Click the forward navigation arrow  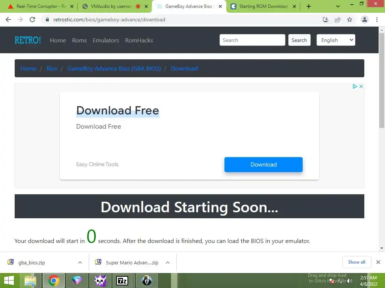[x=20, y=19]
